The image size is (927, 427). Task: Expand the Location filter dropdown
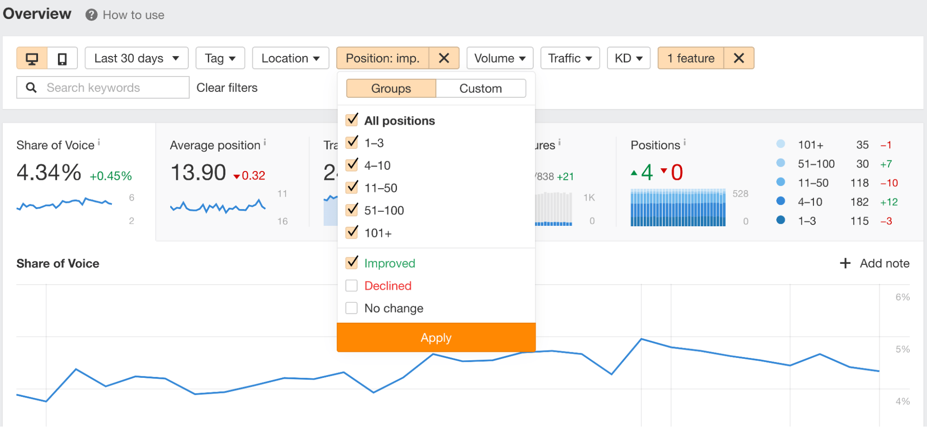(290, 58)
